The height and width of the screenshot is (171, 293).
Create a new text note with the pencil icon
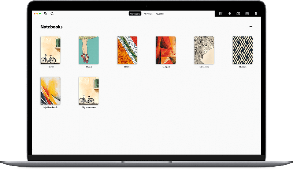point(221,13)
